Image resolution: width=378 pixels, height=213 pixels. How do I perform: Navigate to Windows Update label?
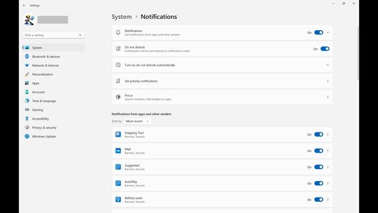44,137
